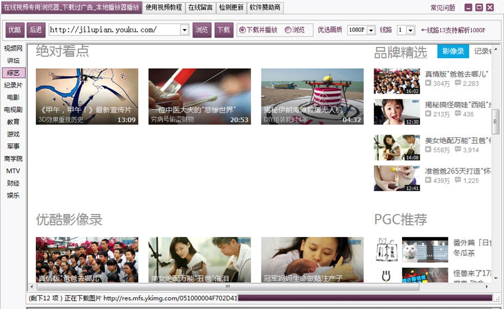
Task: Select 娱乐 in the sidebar
Action: pos(13,195)
